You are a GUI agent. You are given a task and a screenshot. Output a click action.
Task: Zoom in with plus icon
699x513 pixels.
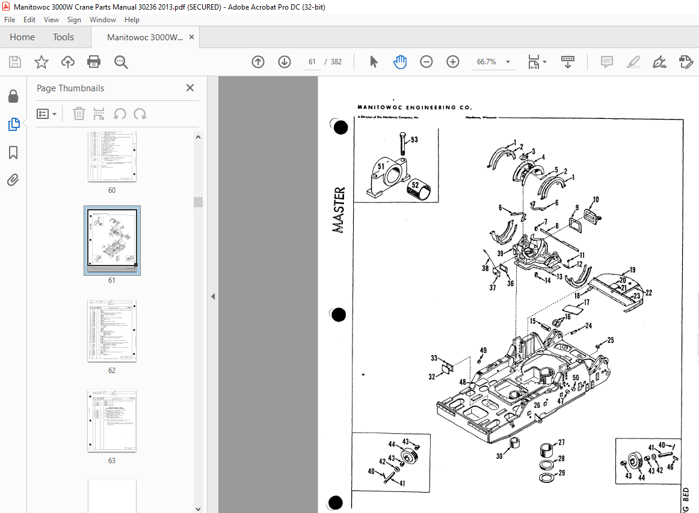(x=452, y=62)
